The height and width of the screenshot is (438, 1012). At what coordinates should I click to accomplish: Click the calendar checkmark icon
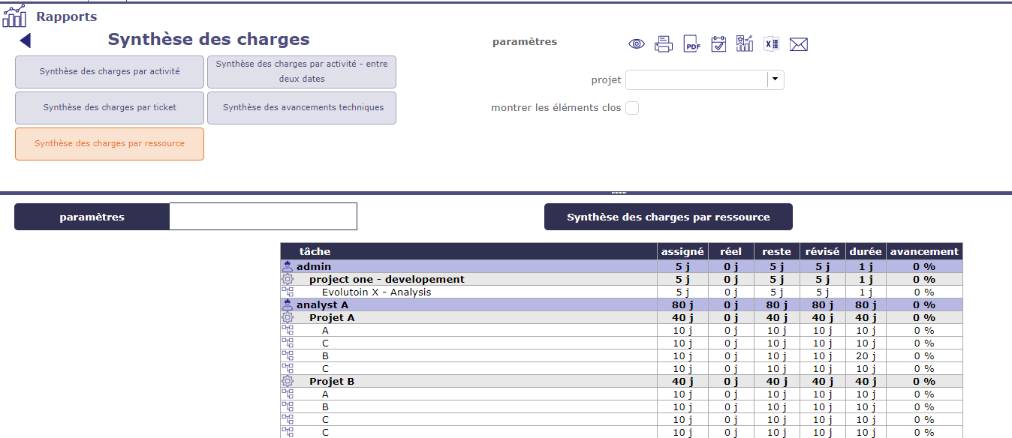click(x=718, y=44)
